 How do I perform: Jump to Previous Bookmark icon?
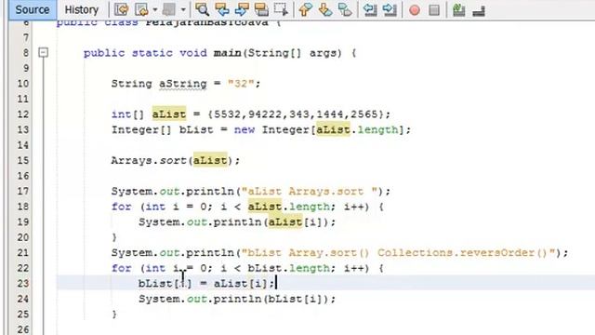(306, 10)
